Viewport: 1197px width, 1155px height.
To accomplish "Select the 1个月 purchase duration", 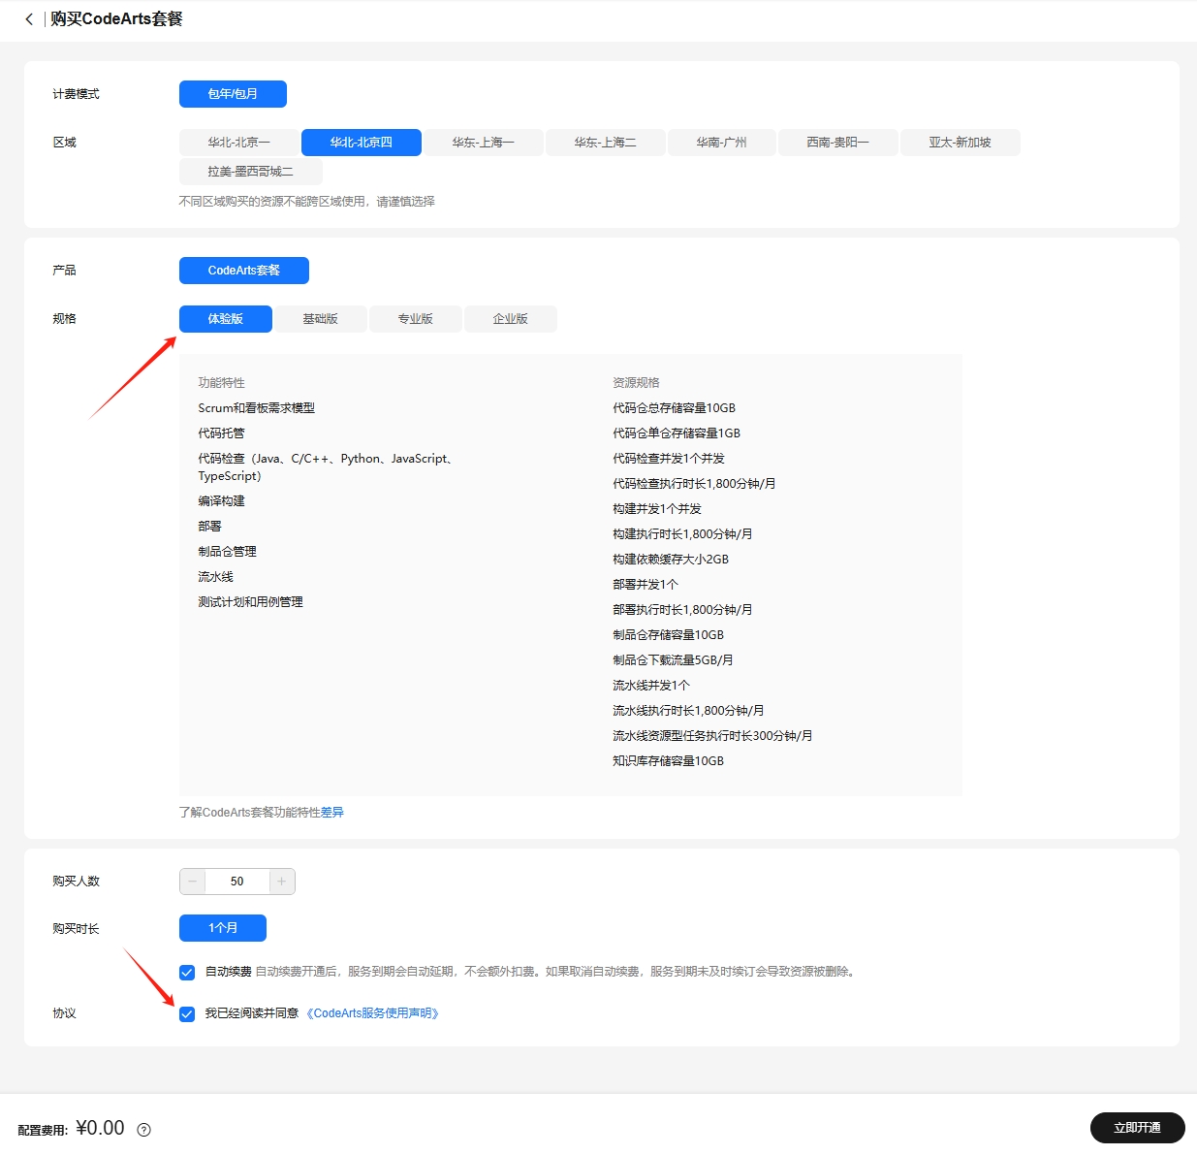I will coord(223,928).
